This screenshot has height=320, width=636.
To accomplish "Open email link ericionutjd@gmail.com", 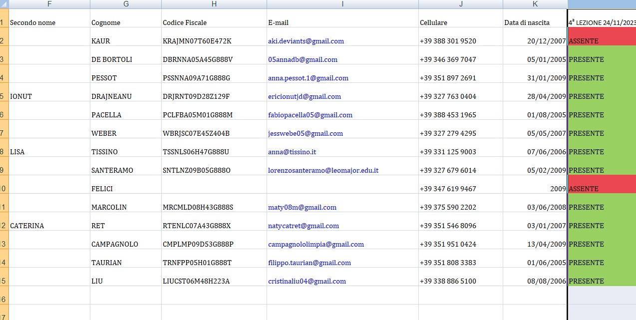I will (305, 96).
